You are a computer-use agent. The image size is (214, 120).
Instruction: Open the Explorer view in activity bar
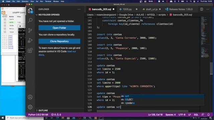tap(30, 11)
